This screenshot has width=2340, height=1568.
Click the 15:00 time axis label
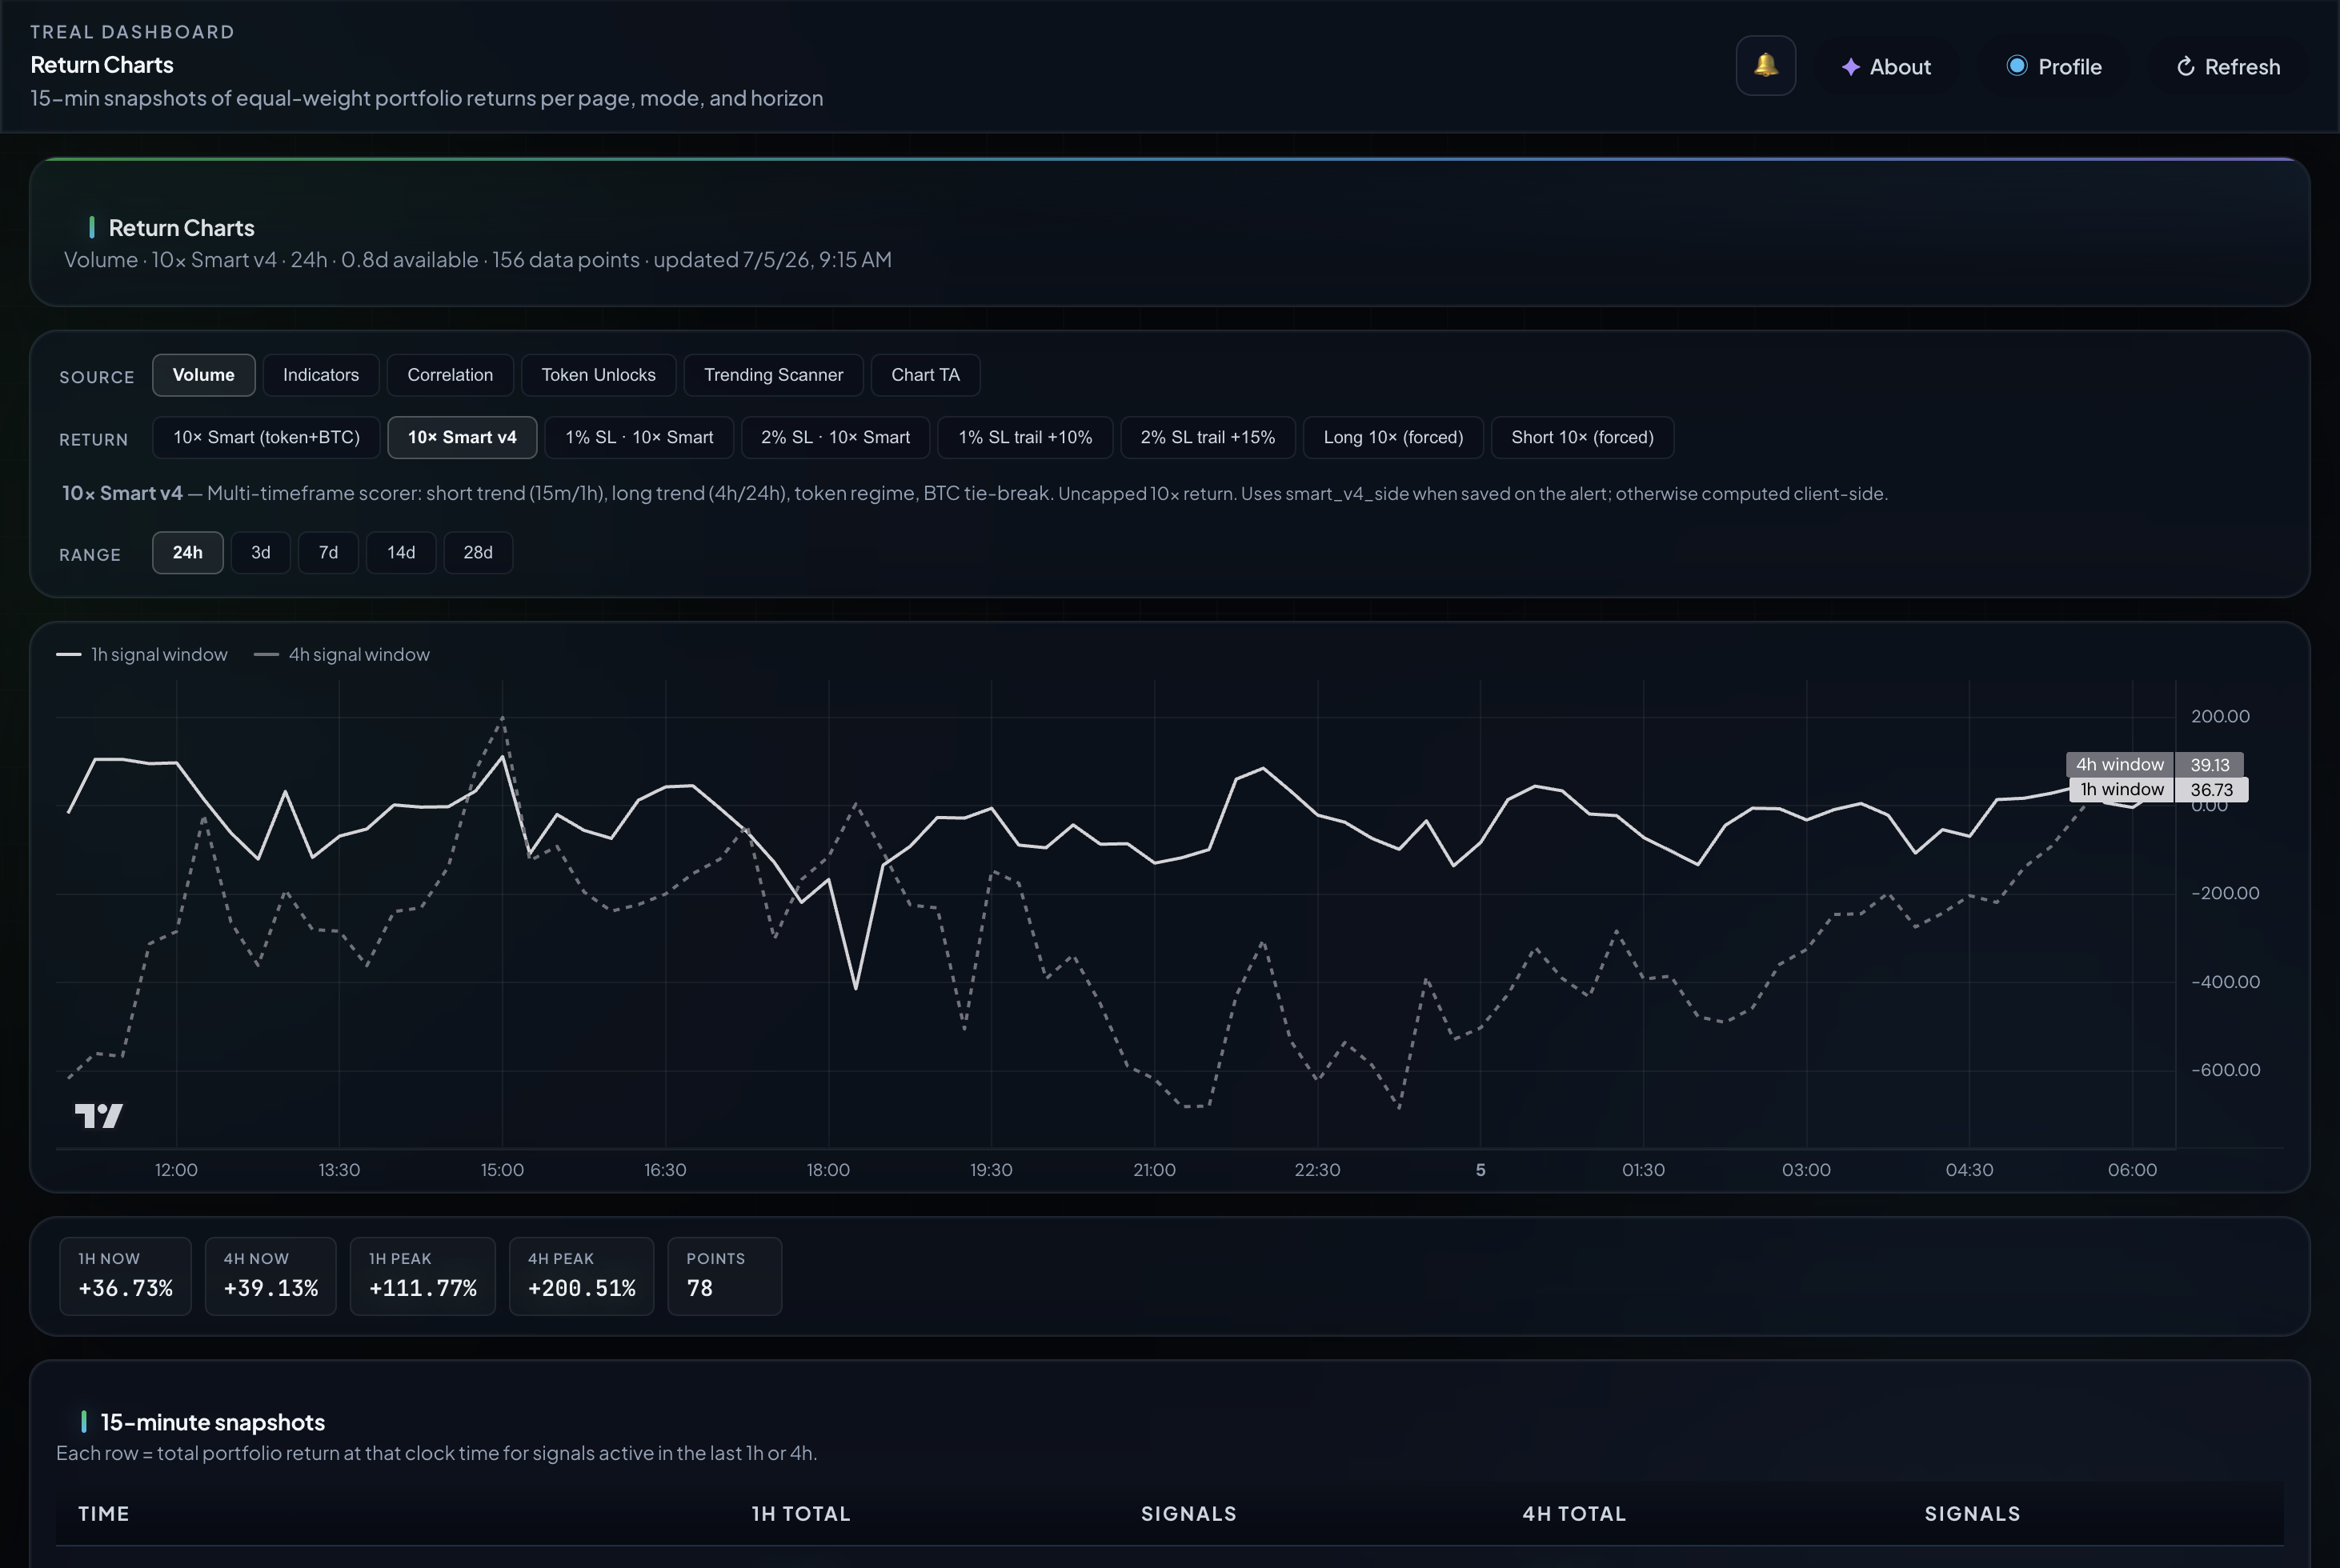click(503, 1170)
